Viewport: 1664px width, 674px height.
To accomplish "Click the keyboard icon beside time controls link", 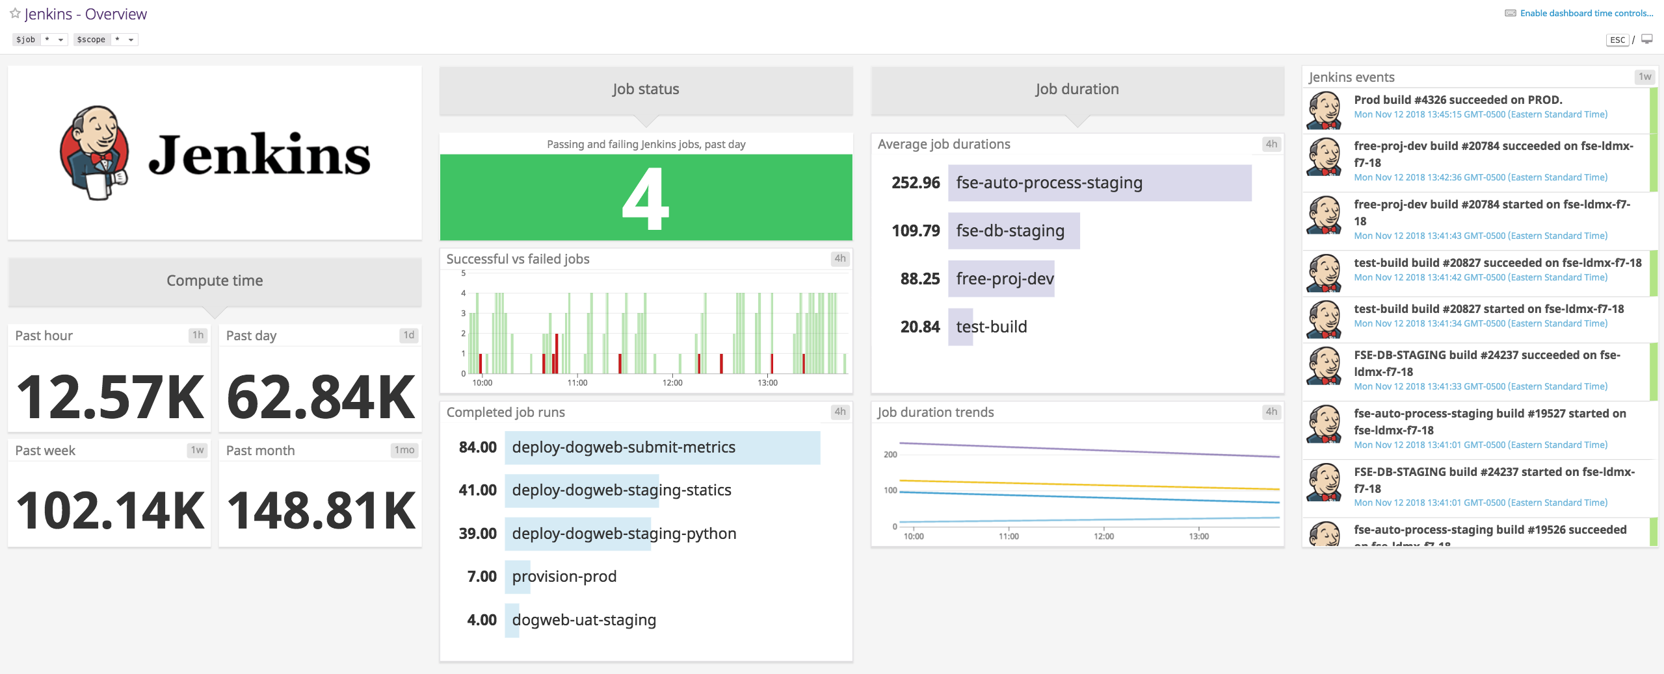I will 1510,13.
